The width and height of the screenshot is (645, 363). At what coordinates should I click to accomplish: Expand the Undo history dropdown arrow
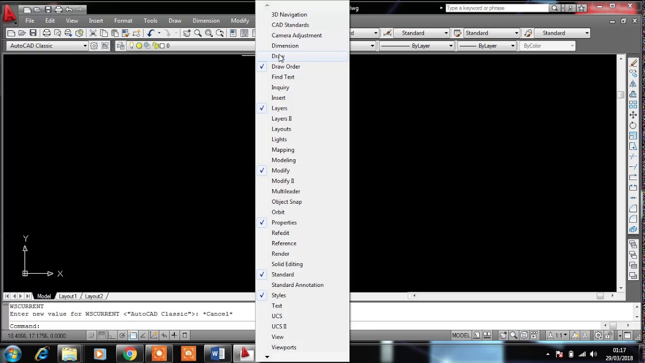coord(159,33)
